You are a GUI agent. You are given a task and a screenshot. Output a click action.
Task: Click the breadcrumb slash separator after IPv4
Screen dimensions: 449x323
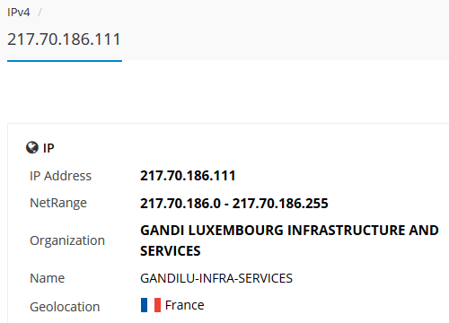[40, 13]
